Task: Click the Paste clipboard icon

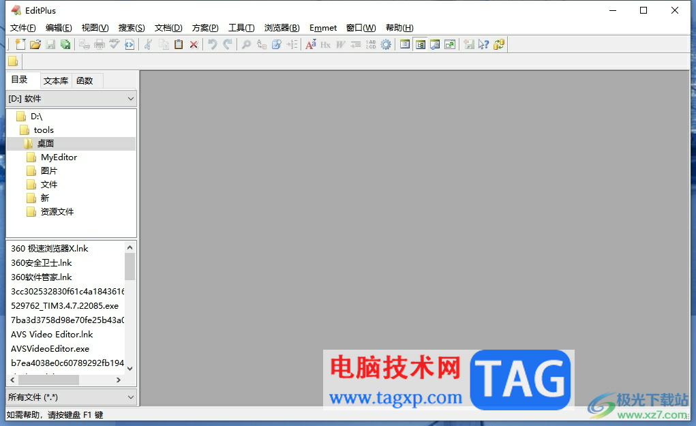Action: [179, 44]
